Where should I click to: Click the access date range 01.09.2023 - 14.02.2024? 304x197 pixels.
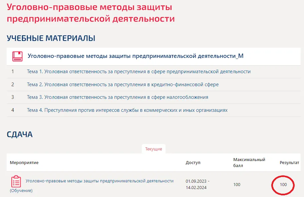pyautogui.click(x=198, y=184)
